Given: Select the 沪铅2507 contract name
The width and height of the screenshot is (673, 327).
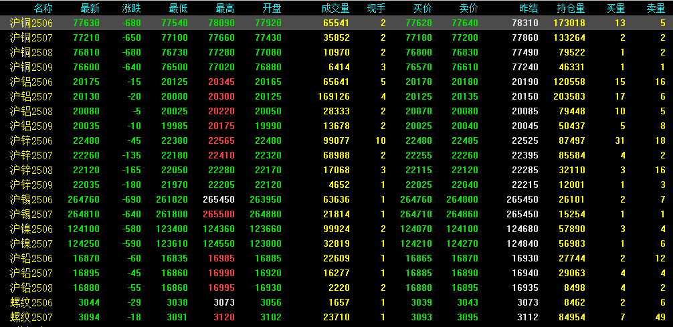Looking at the screenshot, I should point(31,273).
